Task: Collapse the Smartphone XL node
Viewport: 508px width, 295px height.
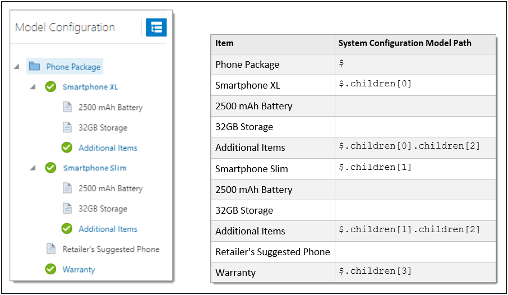Action: [33, 87]
